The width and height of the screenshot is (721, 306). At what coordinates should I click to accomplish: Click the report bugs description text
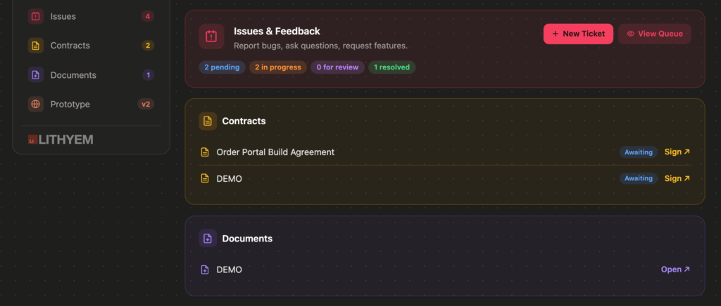pos(320,46)
